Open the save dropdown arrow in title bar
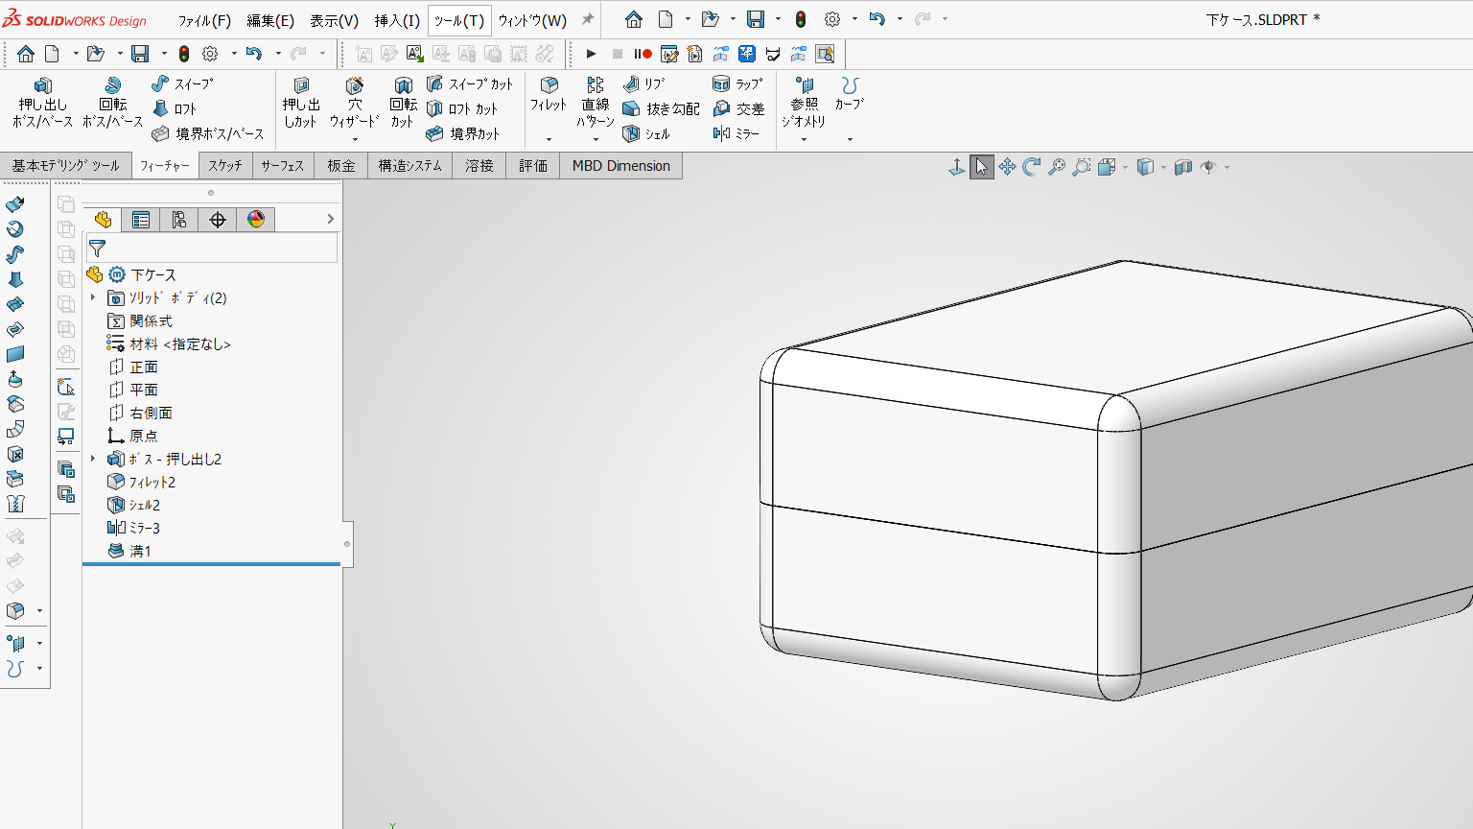 point(778,19)
